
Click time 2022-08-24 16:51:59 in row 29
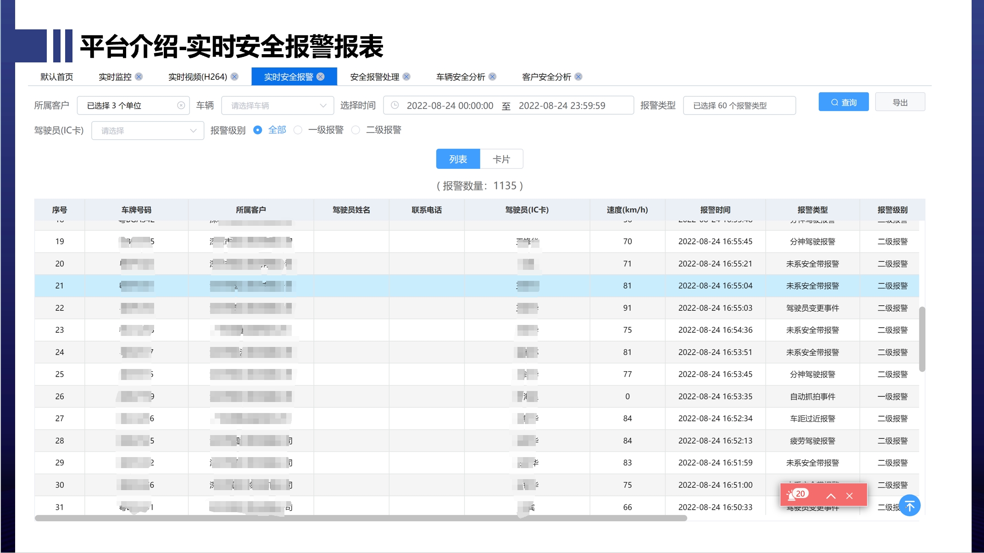pyautogui.click(x=715, y=463)
